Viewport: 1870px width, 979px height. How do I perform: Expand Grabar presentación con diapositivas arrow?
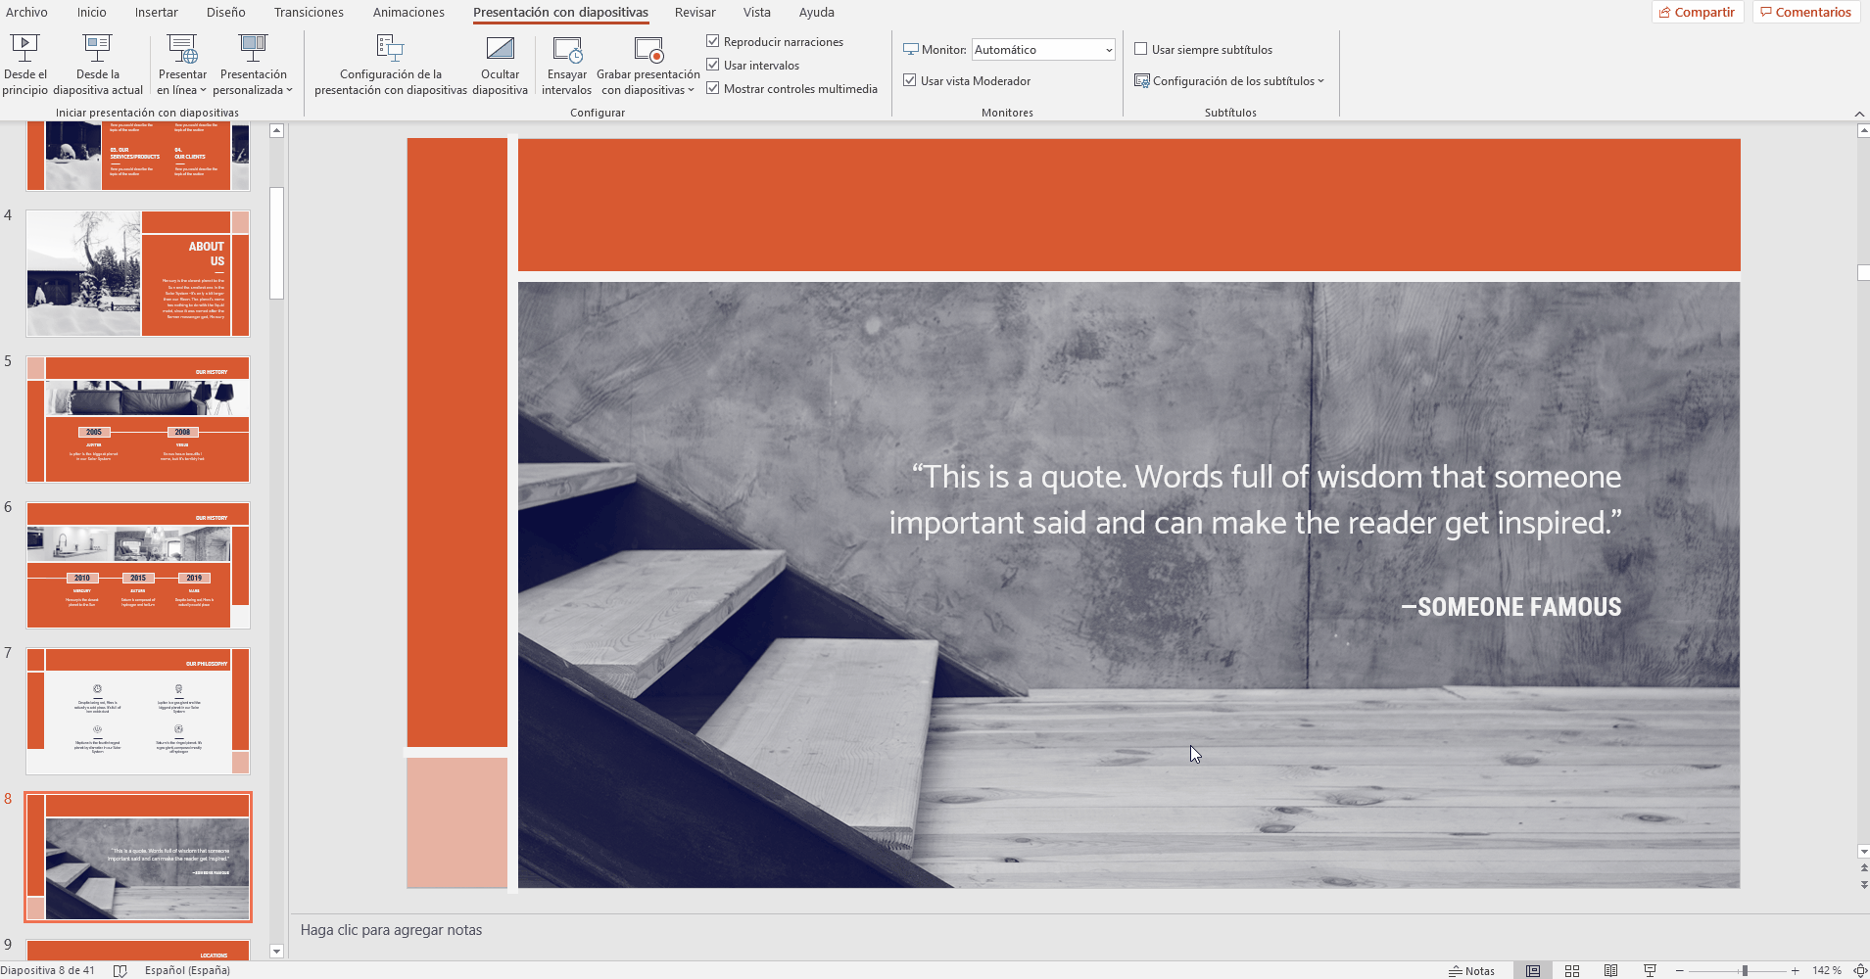pos(692,90)
